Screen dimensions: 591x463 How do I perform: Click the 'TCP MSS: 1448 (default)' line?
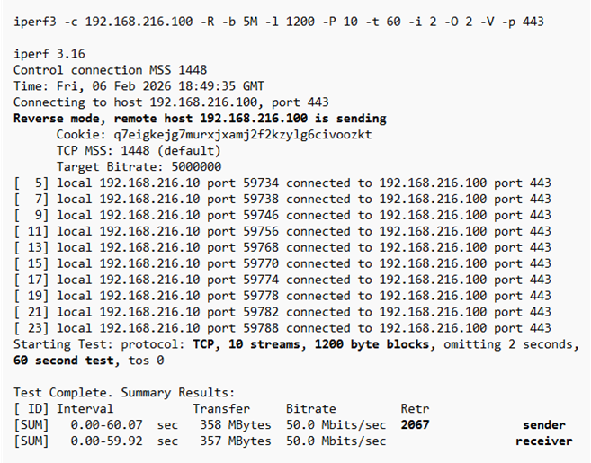139,150
